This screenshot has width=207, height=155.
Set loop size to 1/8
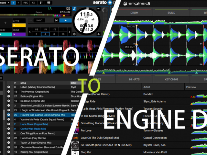pyautogui.click(x=37, y=29)
